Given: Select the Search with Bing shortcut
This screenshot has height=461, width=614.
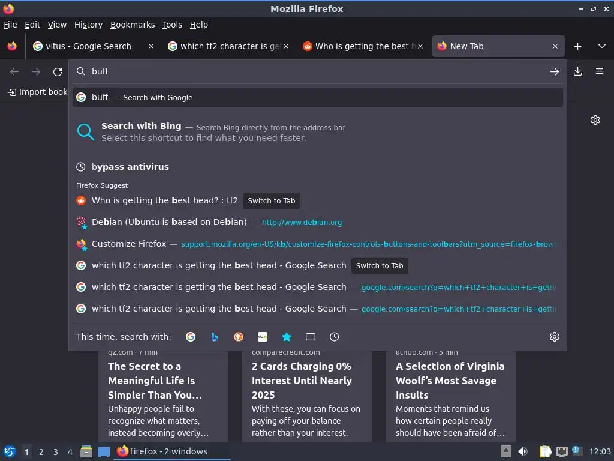Looking at the screenshot, I should (318, 132).
